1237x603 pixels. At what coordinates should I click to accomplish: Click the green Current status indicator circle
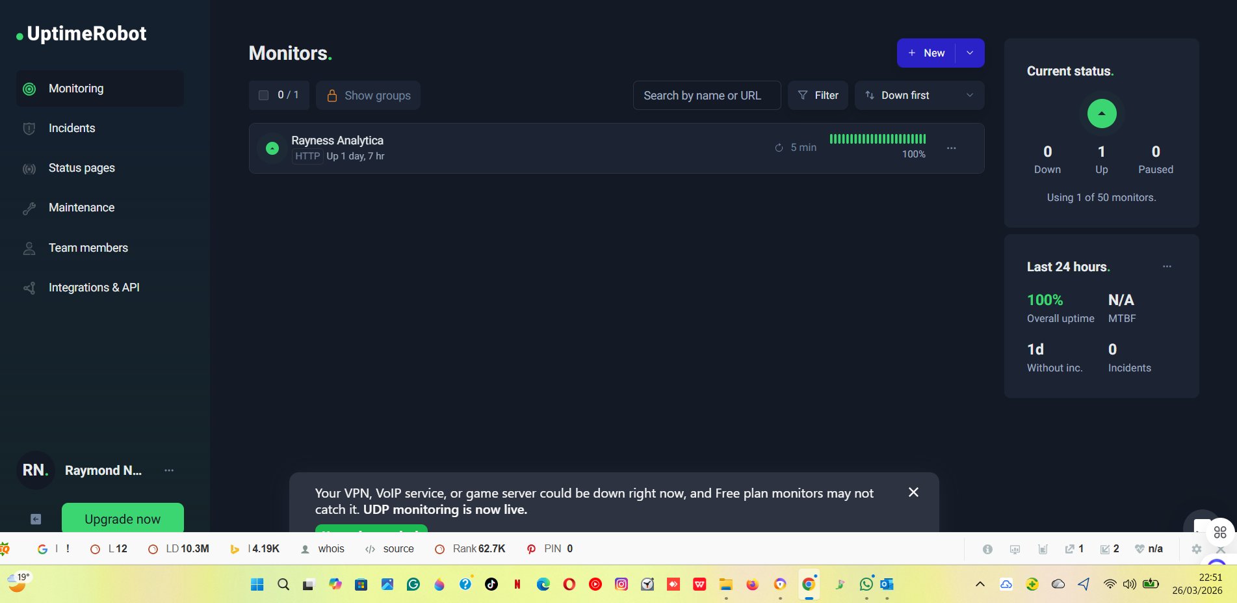click(1102, 114)
